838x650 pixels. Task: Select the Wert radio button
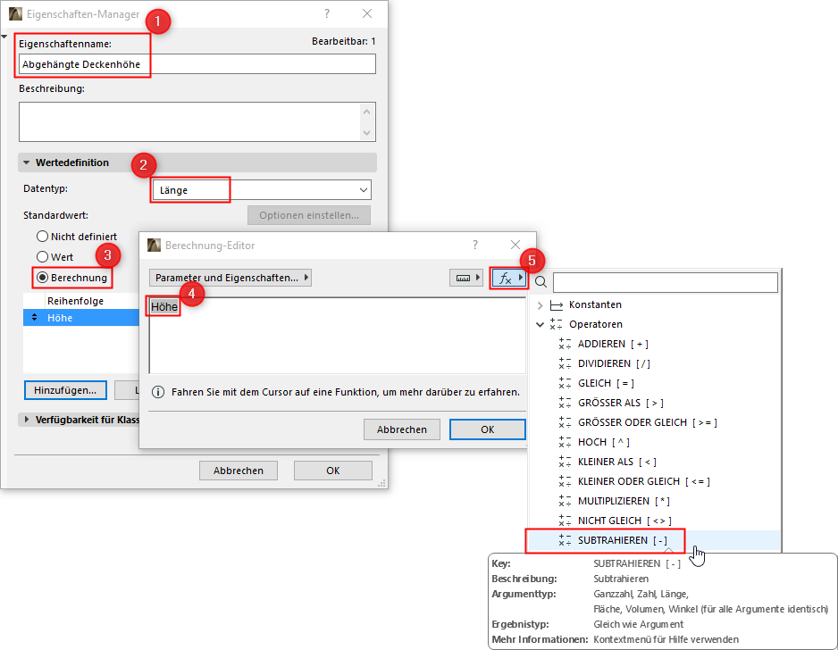pos(42,257)
